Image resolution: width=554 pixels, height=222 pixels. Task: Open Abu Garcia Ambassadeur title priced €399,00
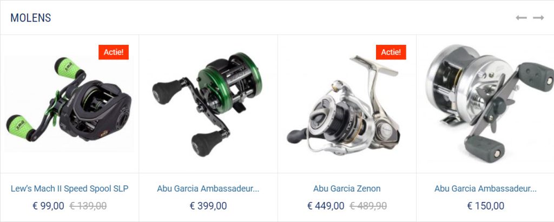pos(208,189)
